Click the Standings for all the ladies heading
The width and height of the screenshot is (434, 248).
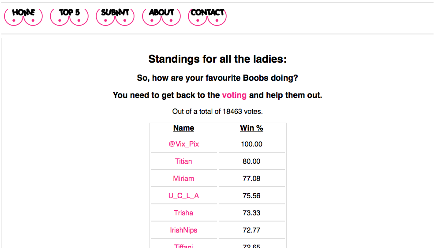pyautogui.click(x=217, y=59)
